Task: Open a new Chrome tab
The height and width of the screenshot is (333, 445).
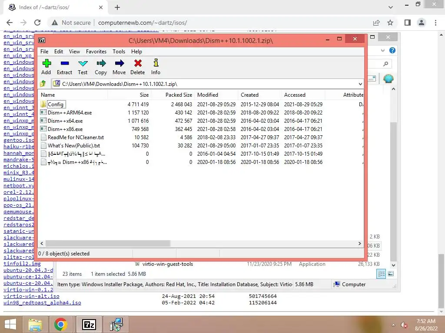Action: coord(117,7)
